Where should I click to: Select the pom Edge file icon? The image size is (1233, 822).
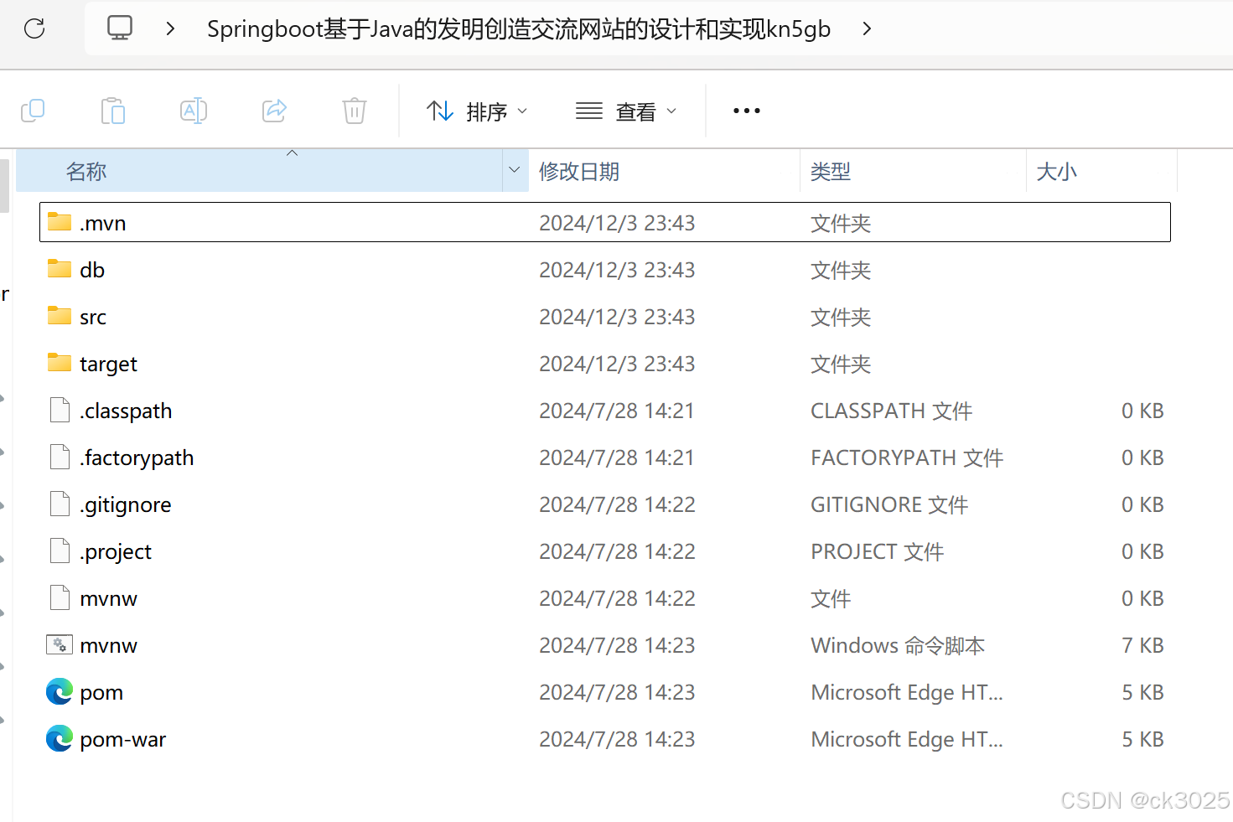[x=60, y=691]
